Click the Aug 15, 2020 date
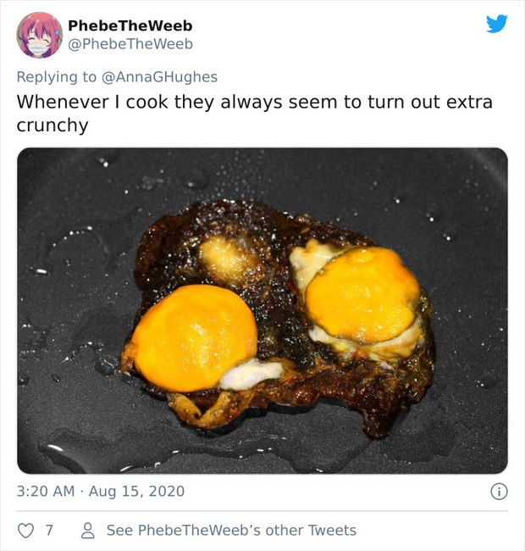This screenshot has width=525, height=551. tap(135, 491)
